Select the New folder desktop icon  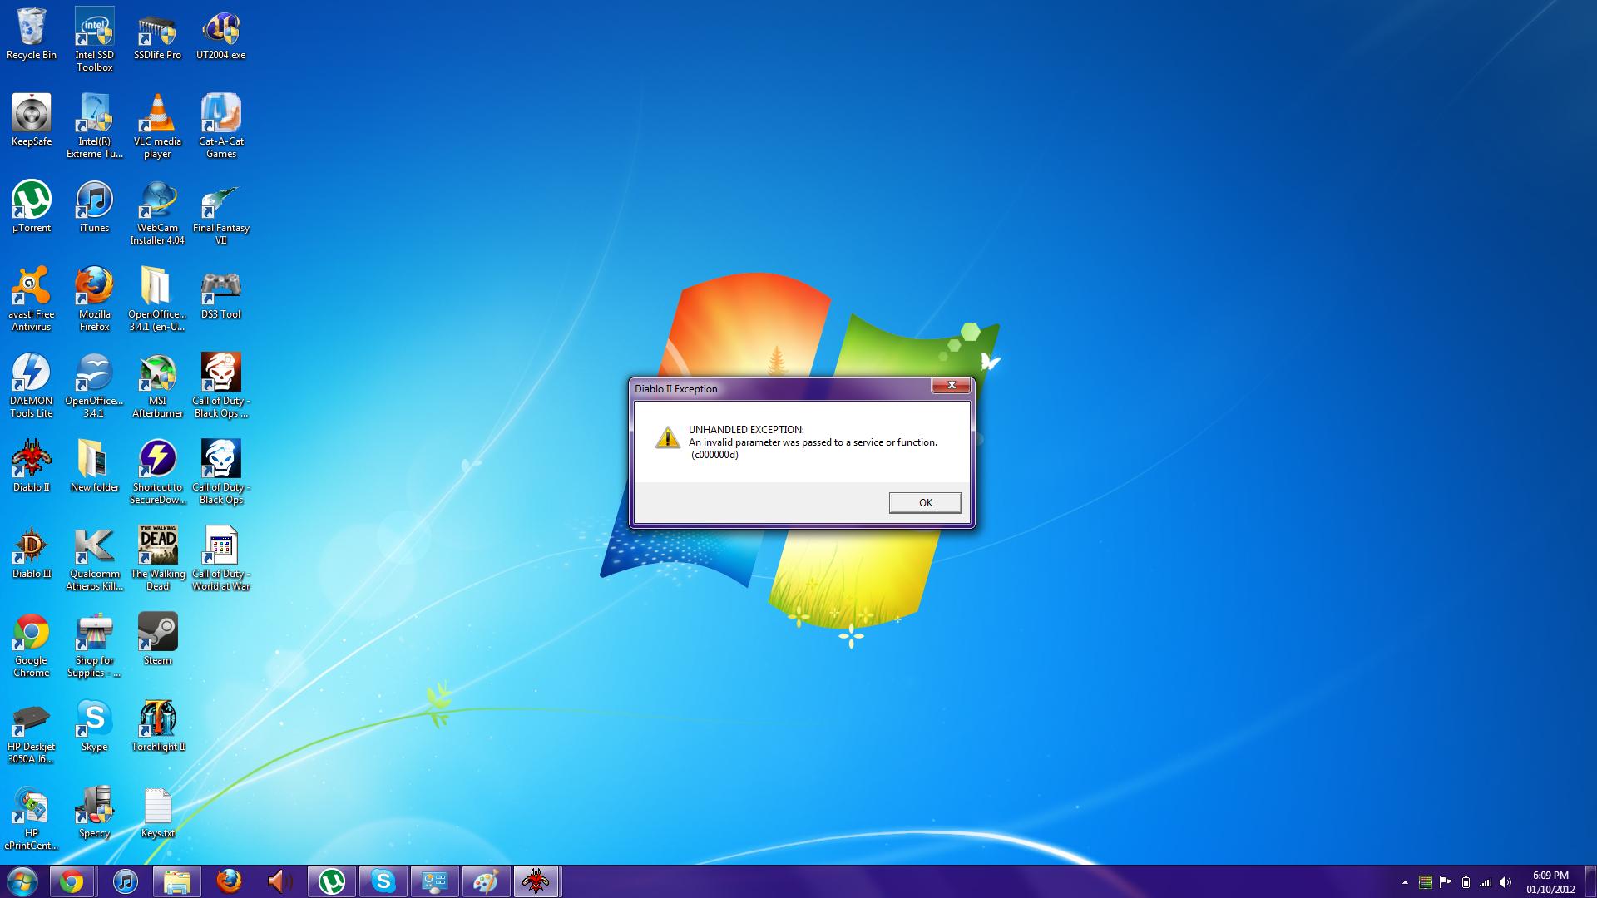(95, 467)
